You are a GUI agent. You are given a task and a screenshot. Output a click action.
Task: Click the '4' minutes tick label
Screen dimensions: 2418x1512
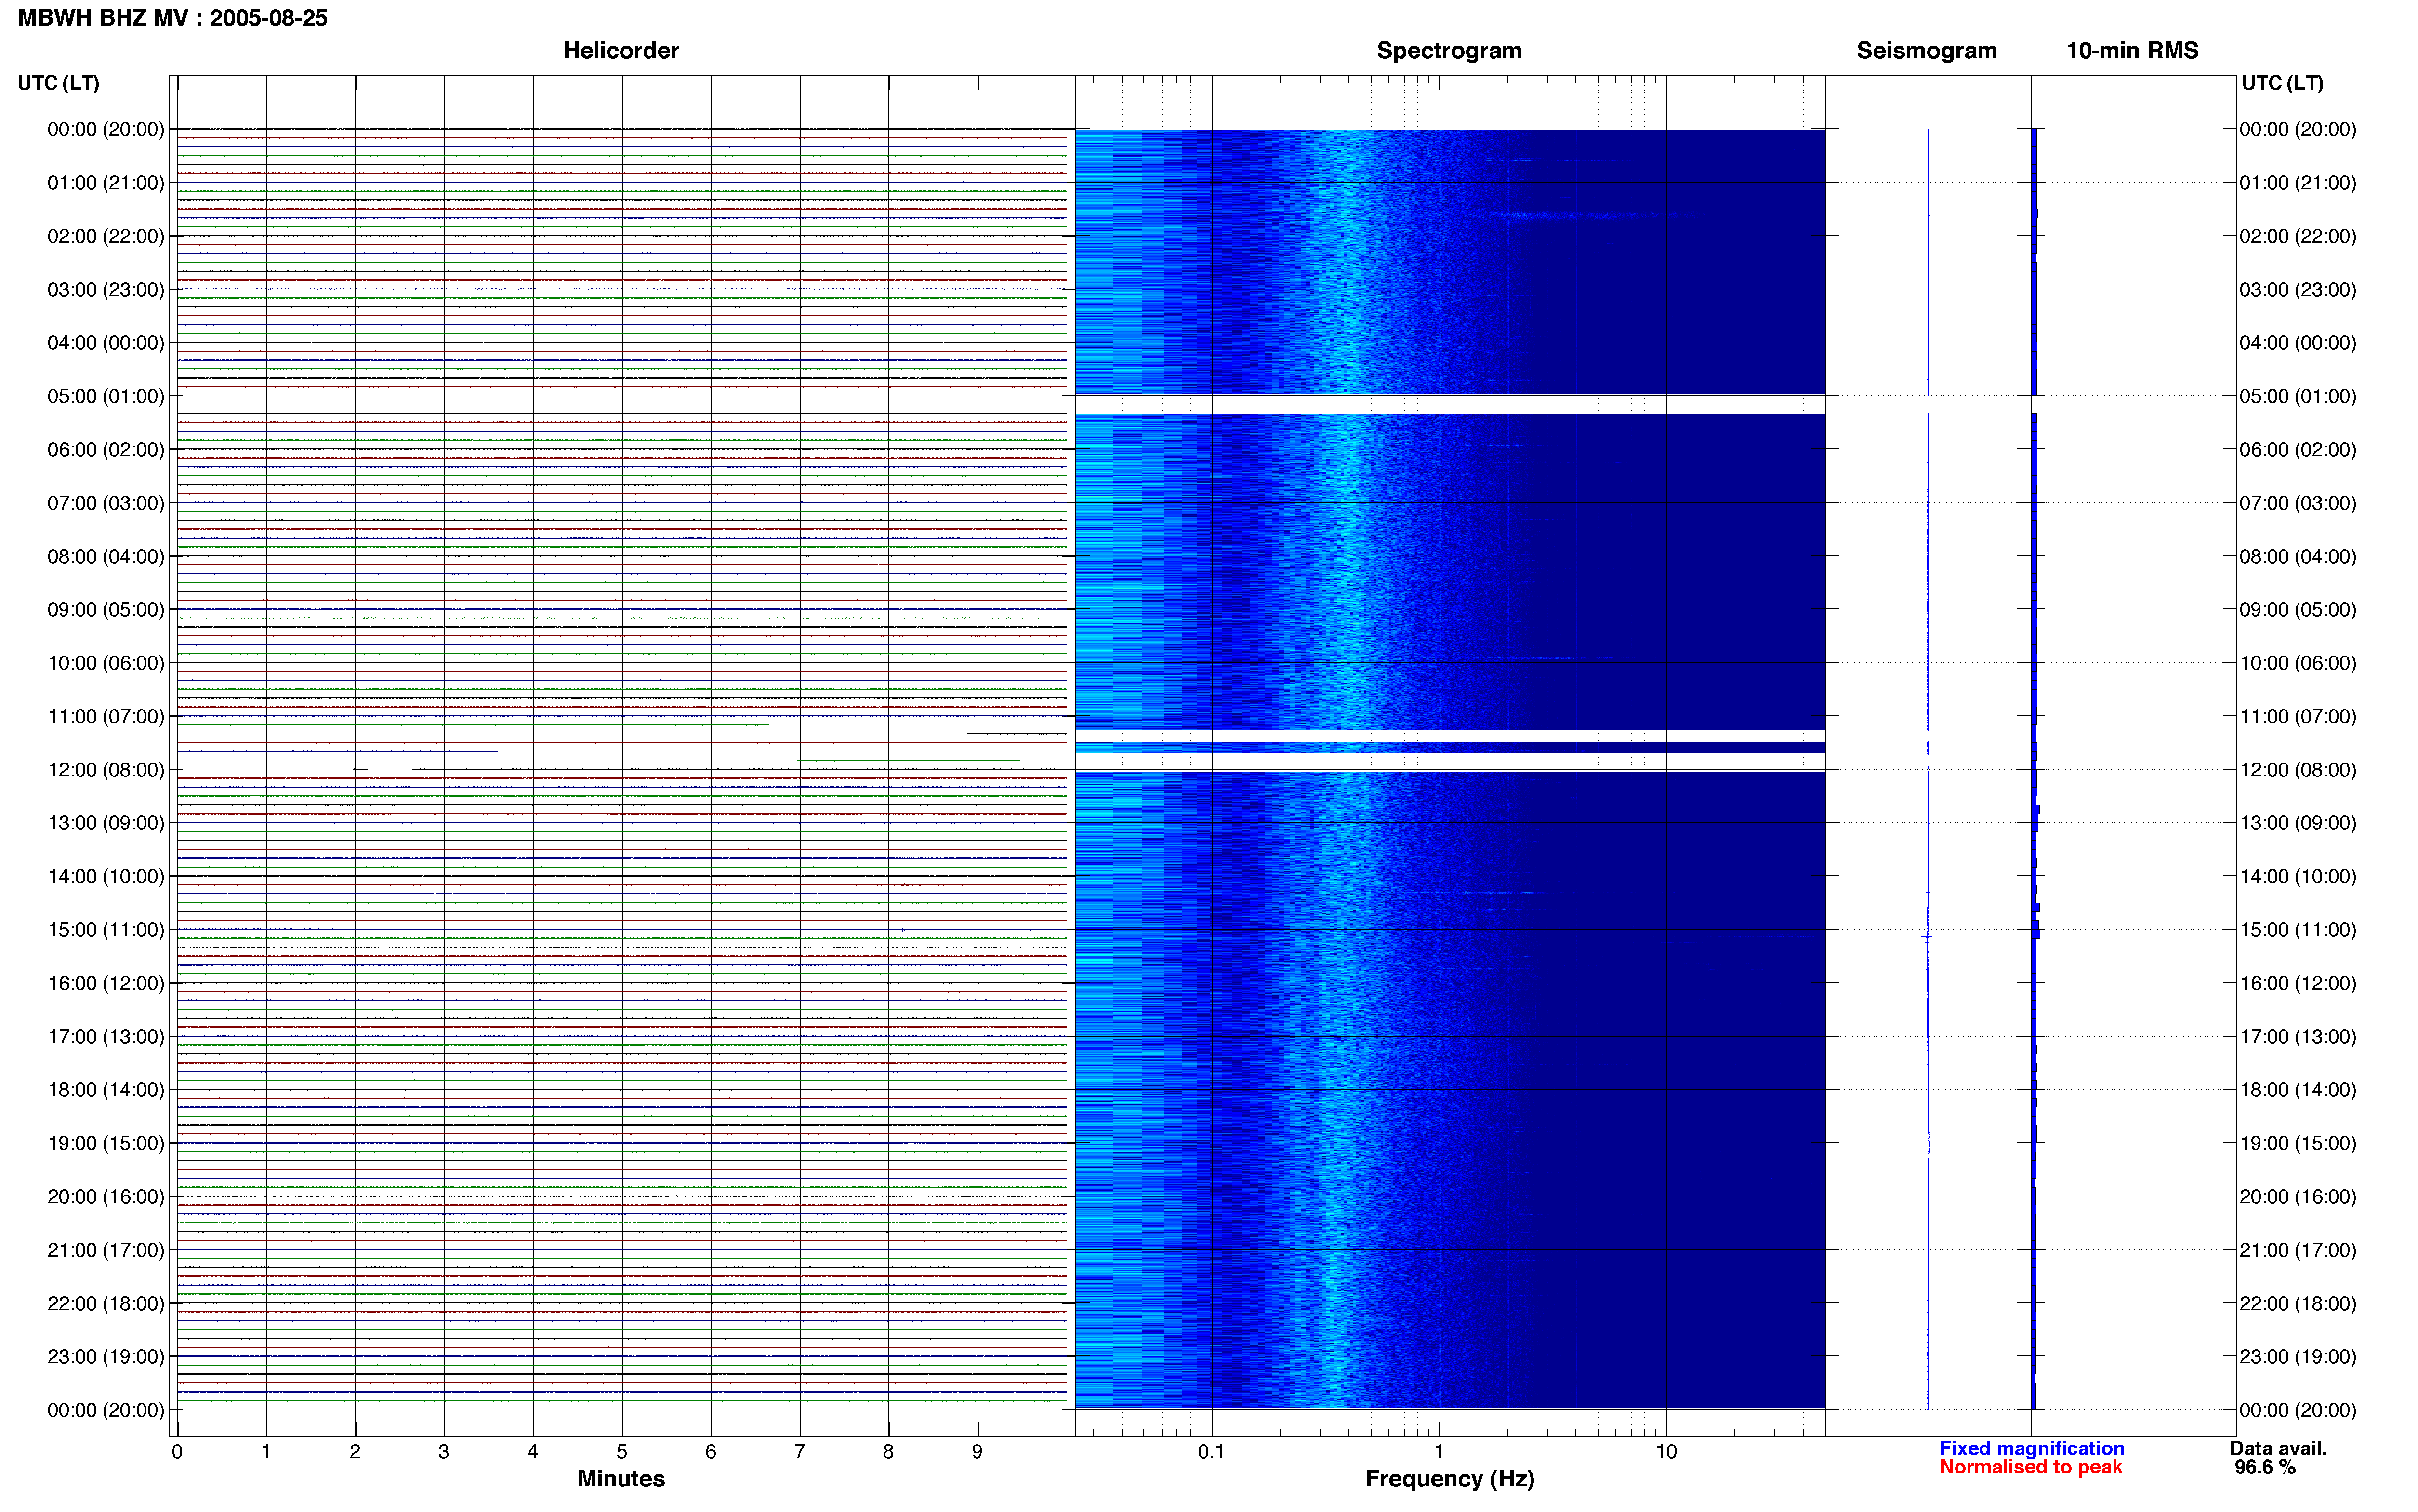pyautogui.click(x=533, y=1451)
